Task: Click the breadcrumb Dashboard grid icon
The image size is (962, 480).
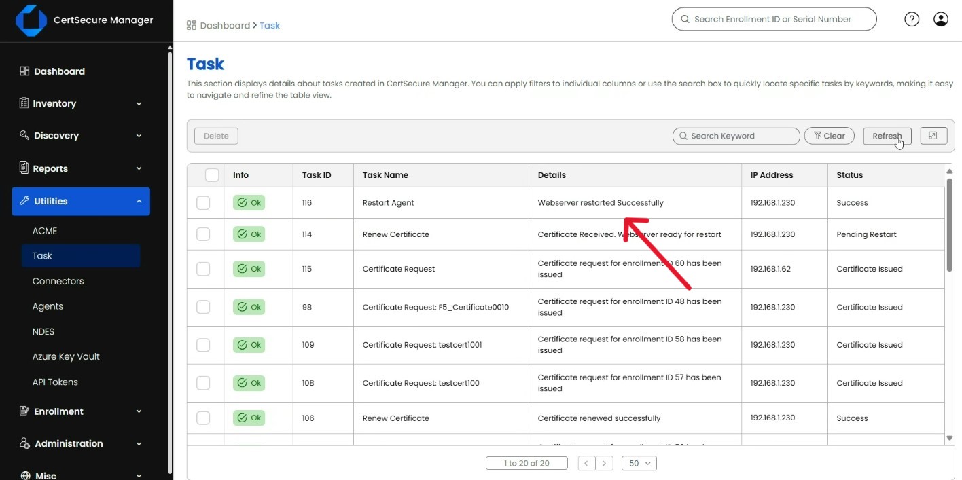Action: pos(192,26)
